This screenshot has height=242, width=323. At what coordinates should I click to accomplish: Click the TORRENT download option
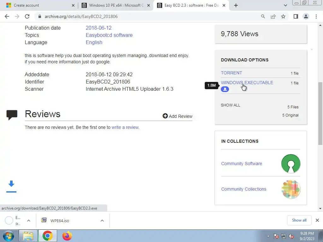231,73
